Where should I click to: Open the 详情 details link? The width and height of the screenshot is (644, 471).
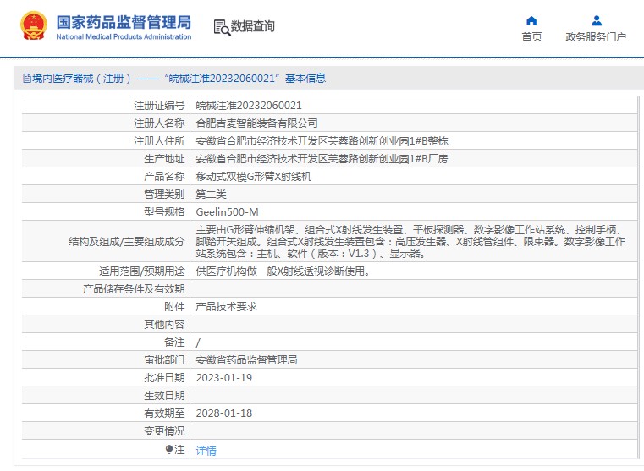(206, 451)
